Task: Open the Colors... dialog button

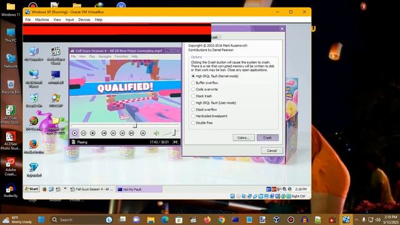Action: [x=244, y=137]
